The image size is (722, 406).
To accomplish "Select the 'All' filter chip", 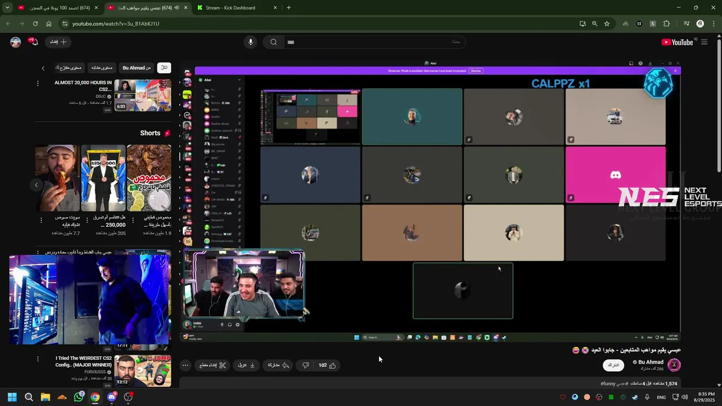I will click(164, 68).
